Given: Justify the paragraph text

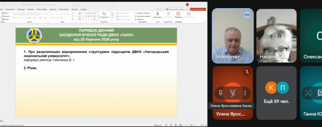Looking at the screenshot, I should (61, 18).
